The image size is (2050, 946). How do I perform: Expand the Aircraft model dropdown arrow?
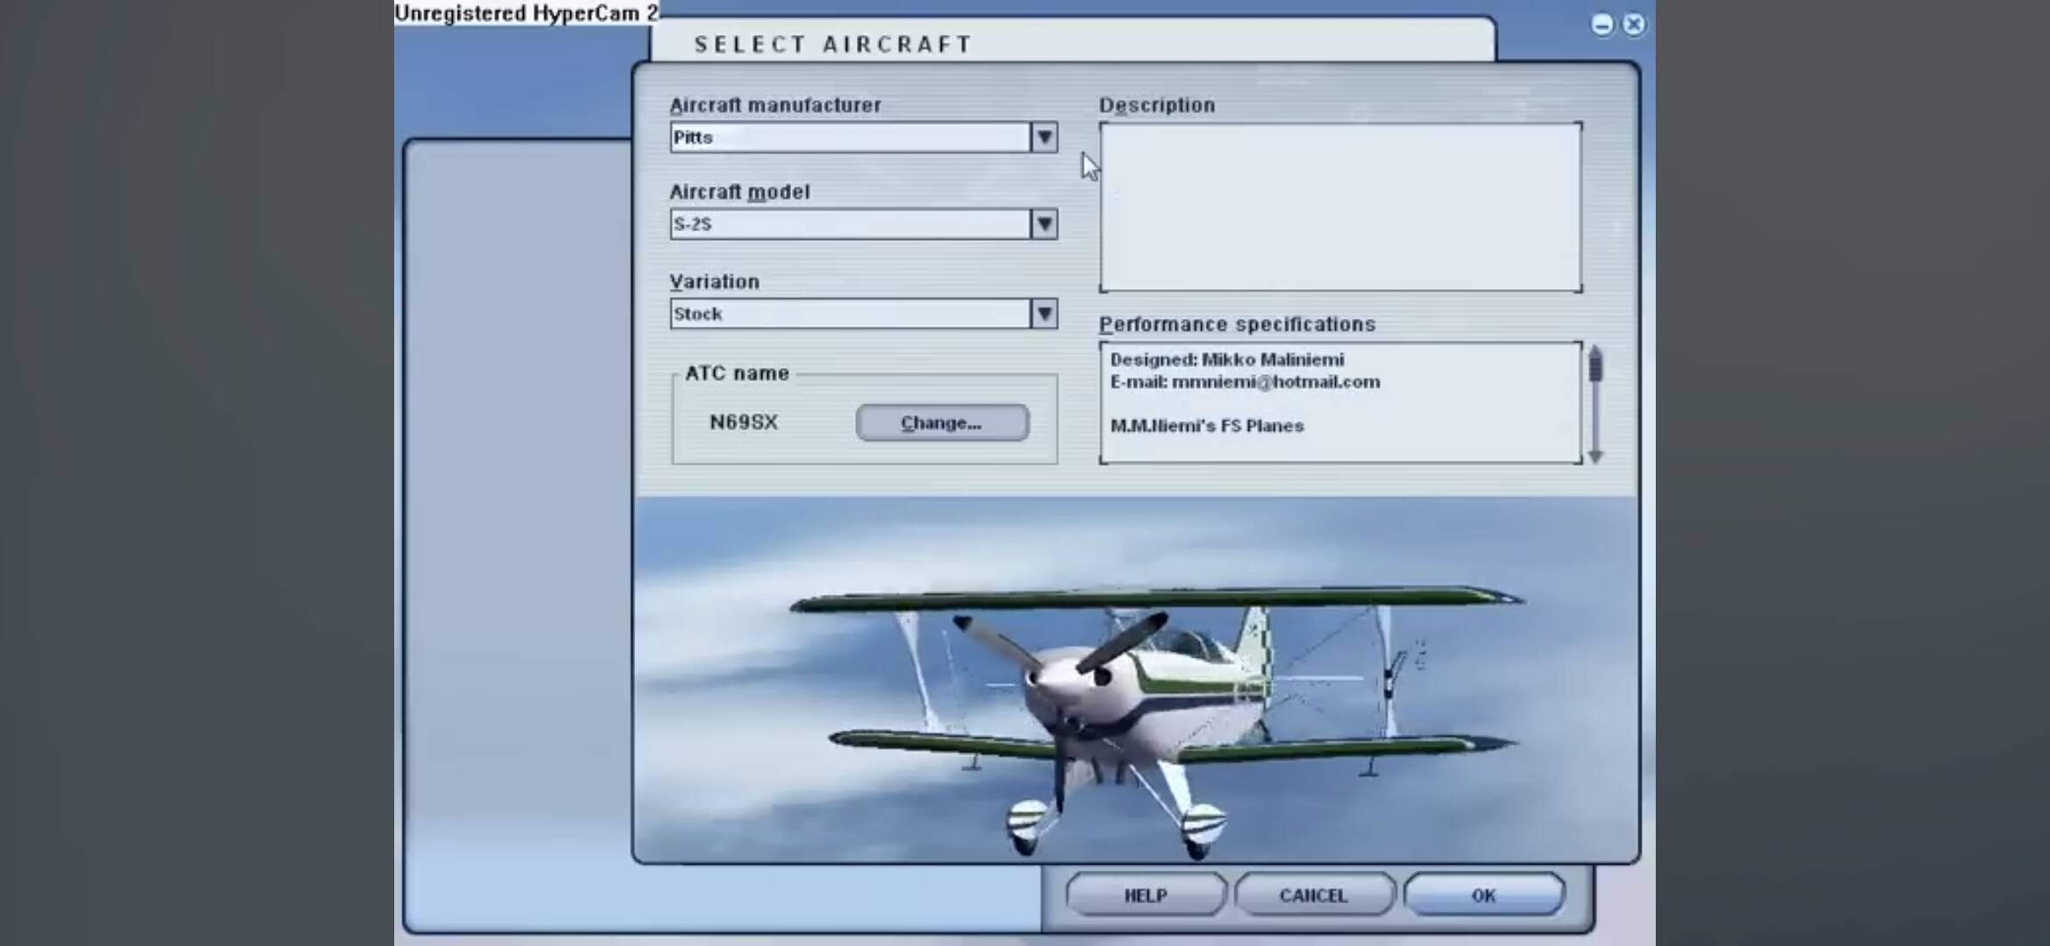click(x=1043, y=224)
